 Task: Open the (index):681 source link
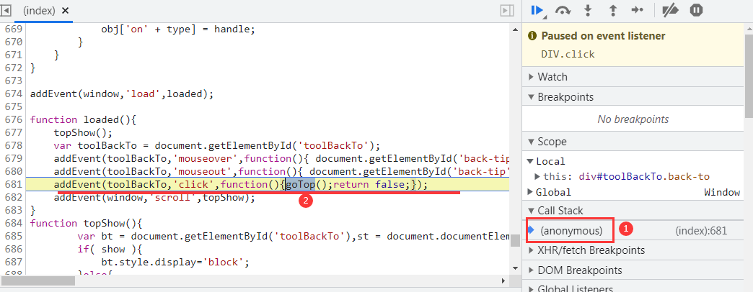click(x=701, y=230)
